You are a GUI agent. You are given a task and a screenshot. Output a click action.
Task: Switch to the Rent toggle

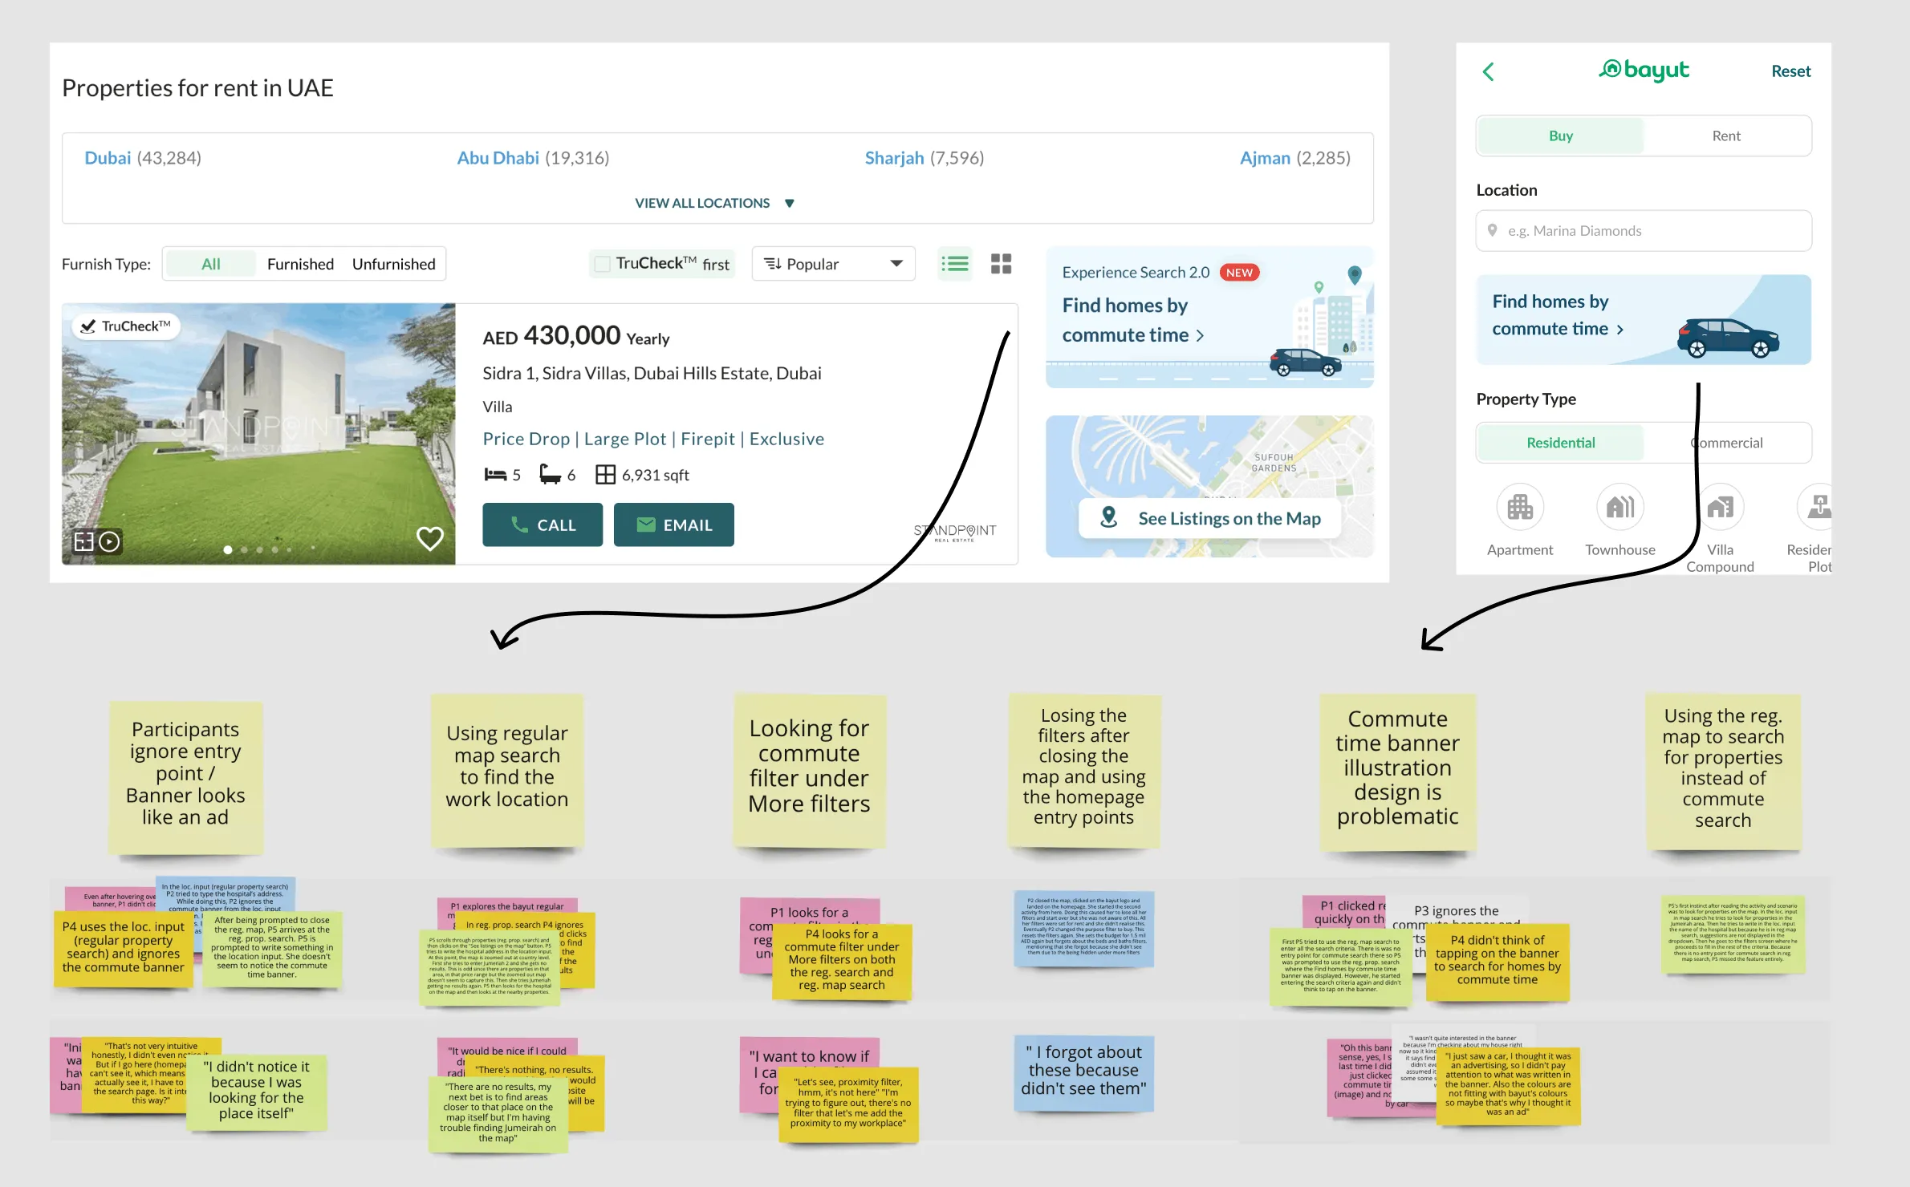pos(1726,136)
